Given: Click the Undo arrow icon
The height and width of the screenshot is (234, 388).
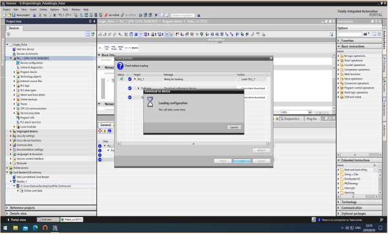Looking at the screenshot, I should coord(60,15).
